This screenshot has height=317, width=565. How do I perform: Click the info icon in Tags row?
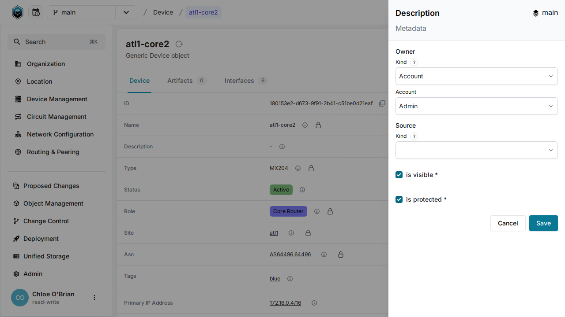(290, 279)
